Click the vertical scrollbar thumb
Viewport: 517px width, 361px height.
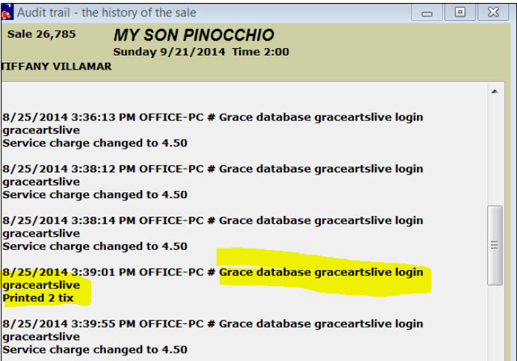(494, 245)
